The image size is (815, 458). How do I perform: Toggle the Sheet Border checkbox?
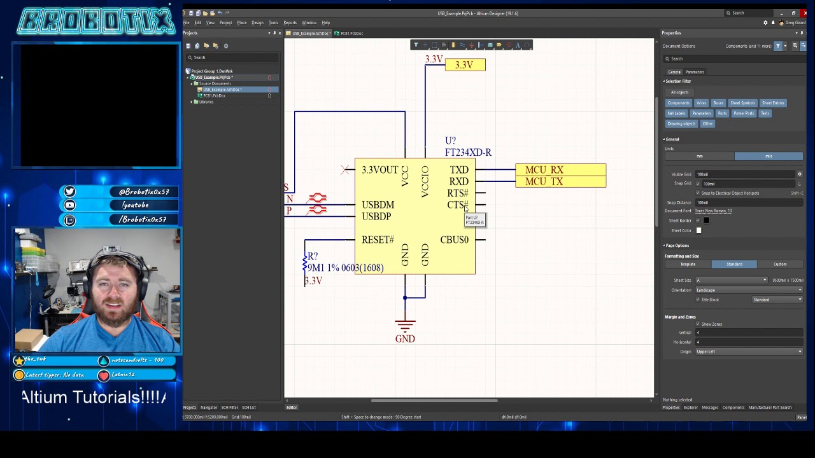point(698,220)
